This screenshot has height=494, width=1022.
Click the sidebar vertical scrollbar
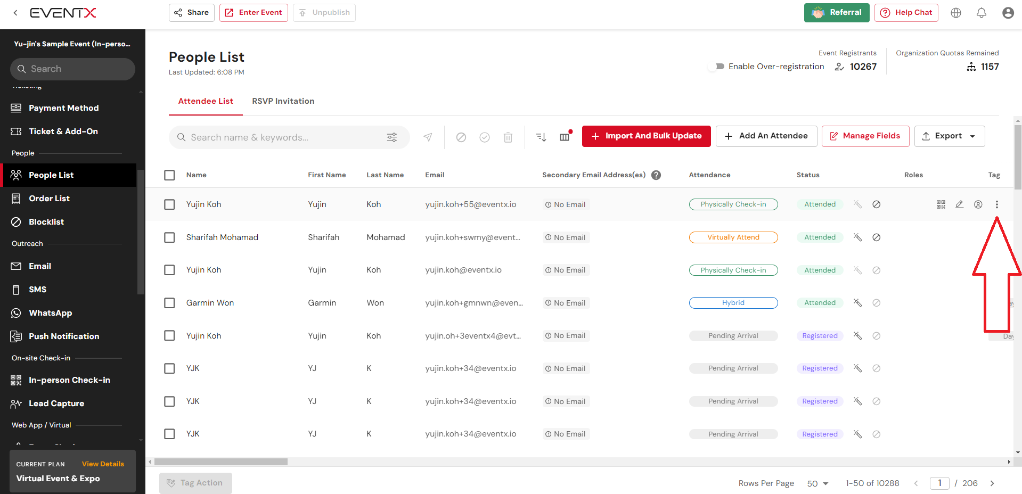click(x=141, y=232)
